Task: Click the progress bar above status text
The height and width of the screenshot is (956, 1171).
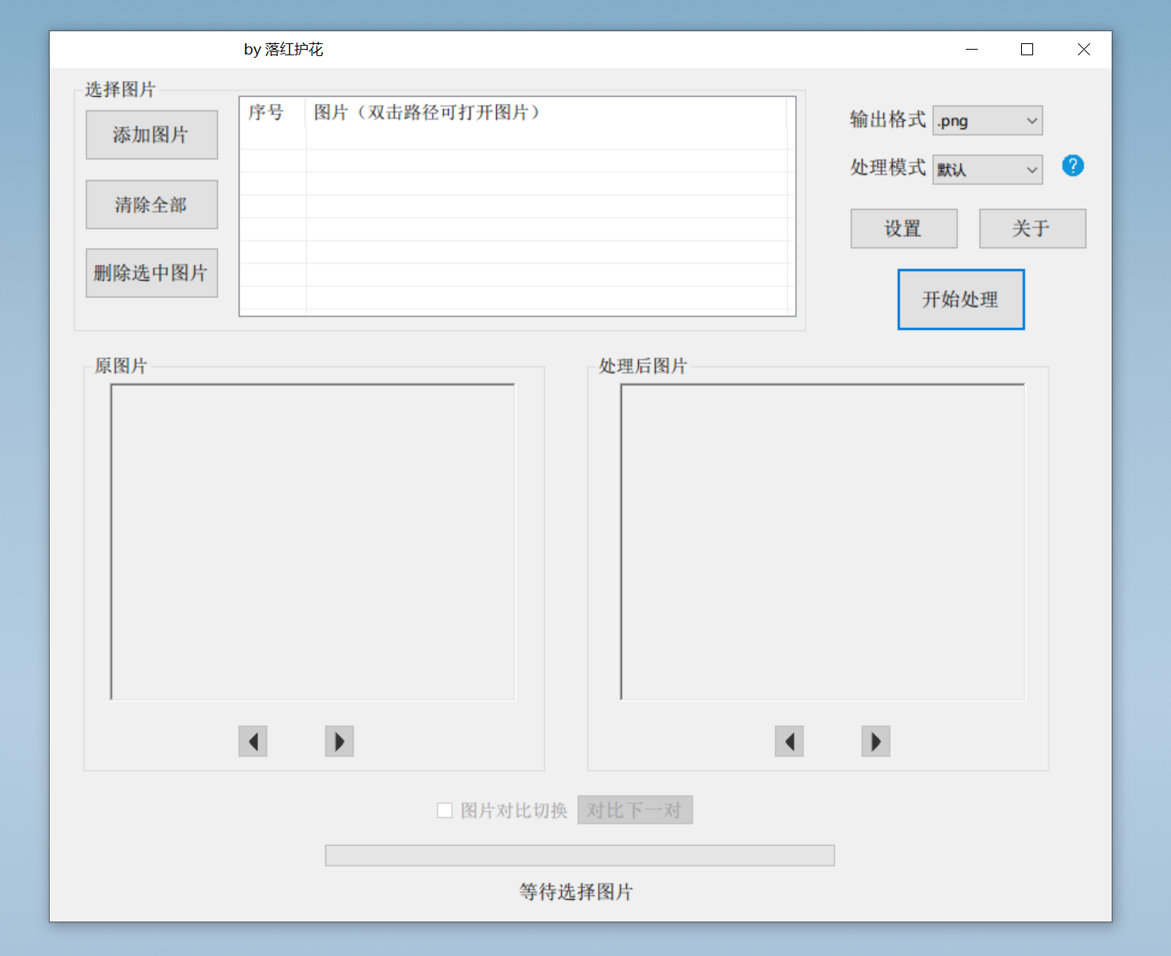Action: 579,855
